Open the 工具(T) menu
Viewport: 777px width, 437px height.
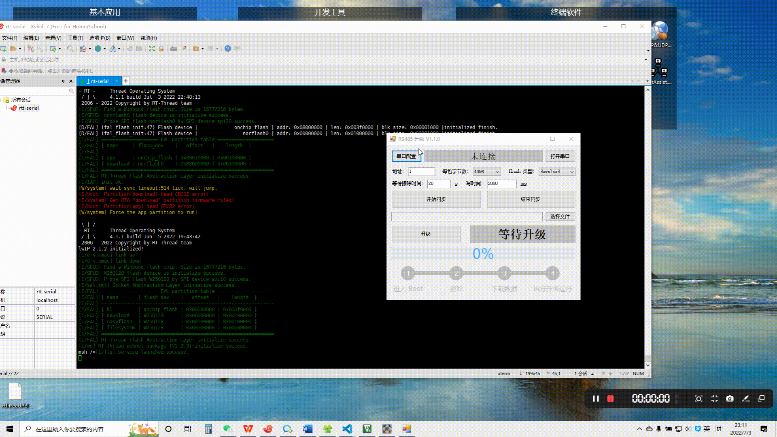click(75, 38)
